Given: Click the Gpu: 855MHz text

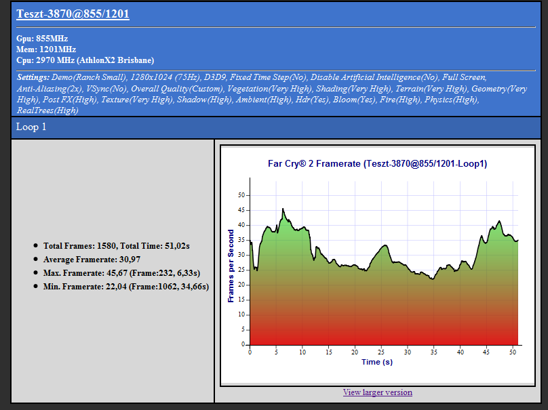Looking at the screenshot, I should pos(42,39).
